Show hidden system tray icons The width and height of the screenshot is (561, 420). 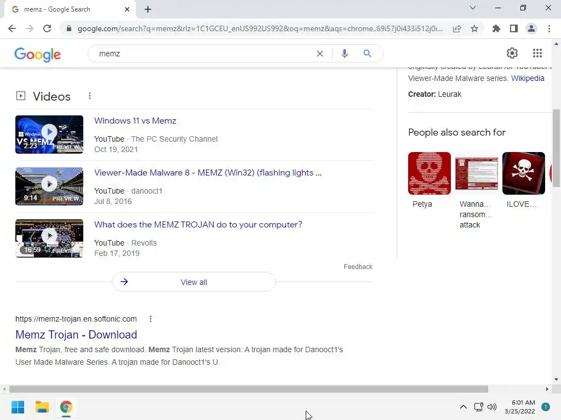(463, 407)
